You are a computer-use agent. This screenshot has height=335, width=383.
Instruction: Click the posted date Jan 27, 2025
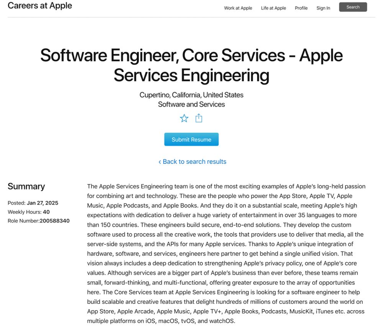(x=43, y=203)
